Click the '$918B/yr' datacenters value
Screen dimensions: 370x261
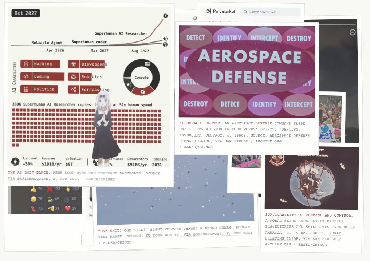click(137, 165)
